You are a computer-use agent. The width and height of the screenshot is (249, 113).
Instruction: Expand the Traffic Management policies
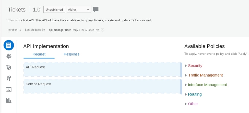205,75
